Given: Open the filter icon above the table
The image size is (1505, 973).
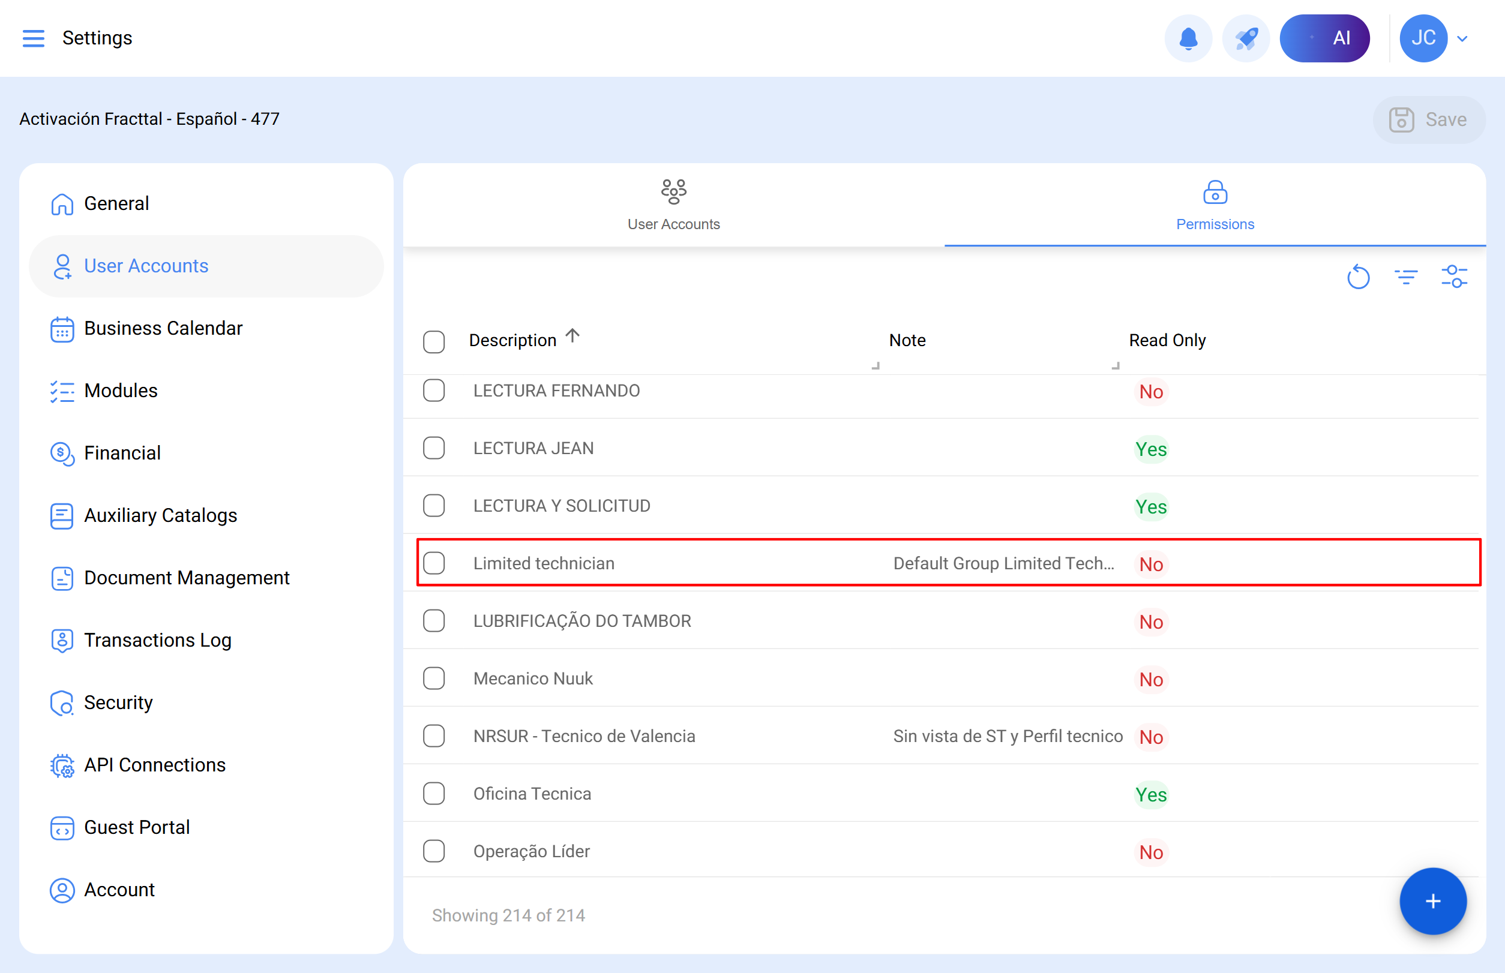Looking at the screenshot, I should 1407,277.
